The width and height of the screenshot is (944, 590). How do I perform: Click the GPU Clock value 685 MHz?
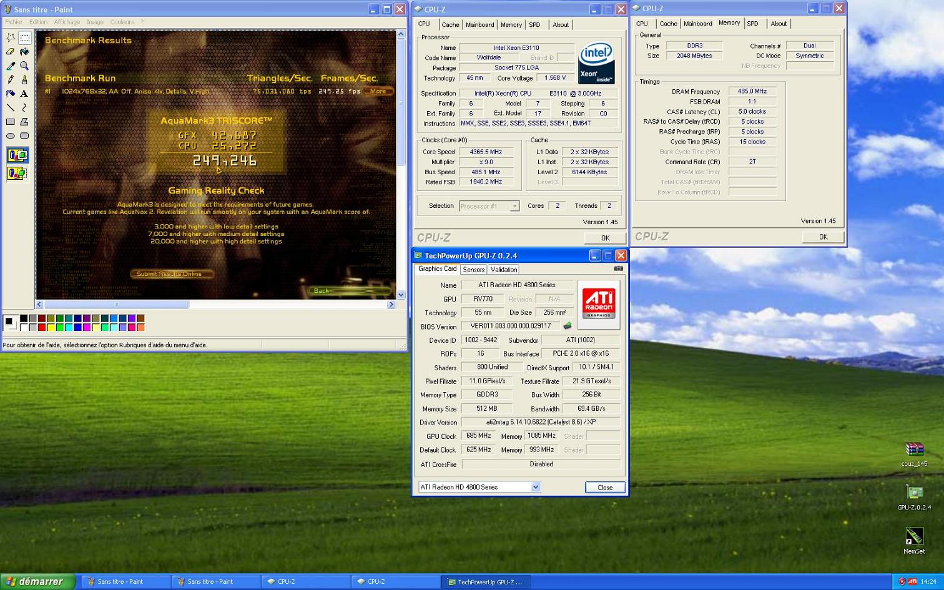(478, 436)
